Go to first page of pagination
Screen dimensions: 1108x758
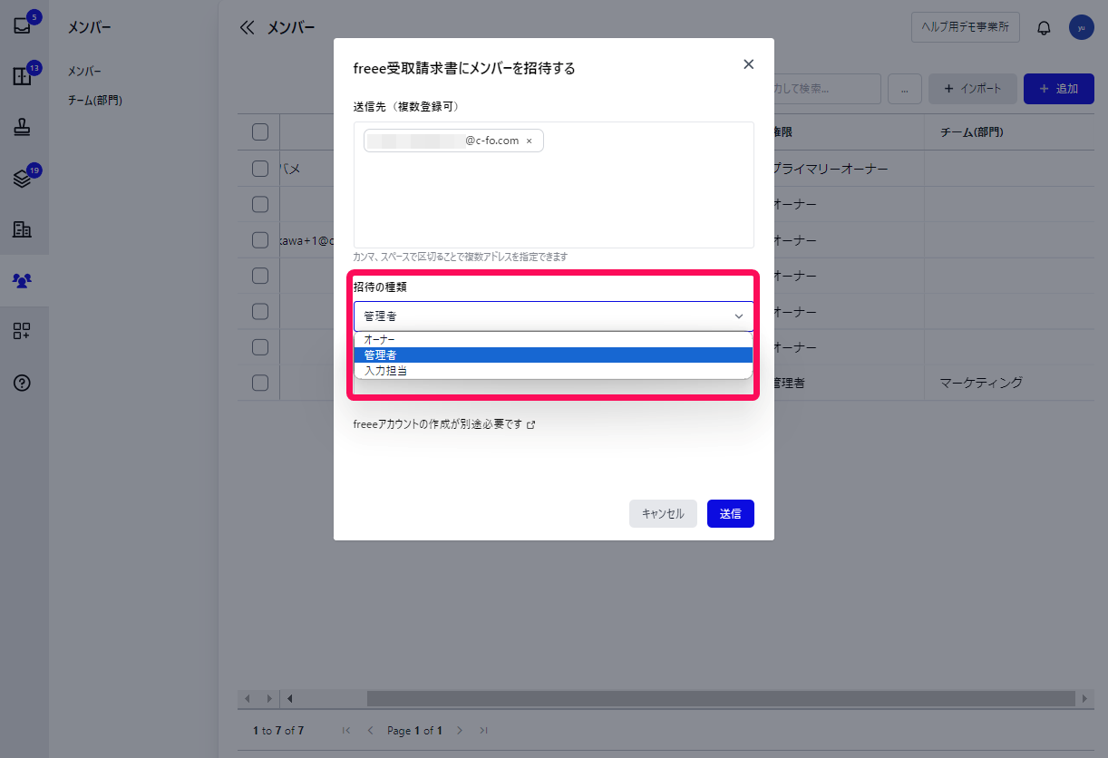click(346, 730)
